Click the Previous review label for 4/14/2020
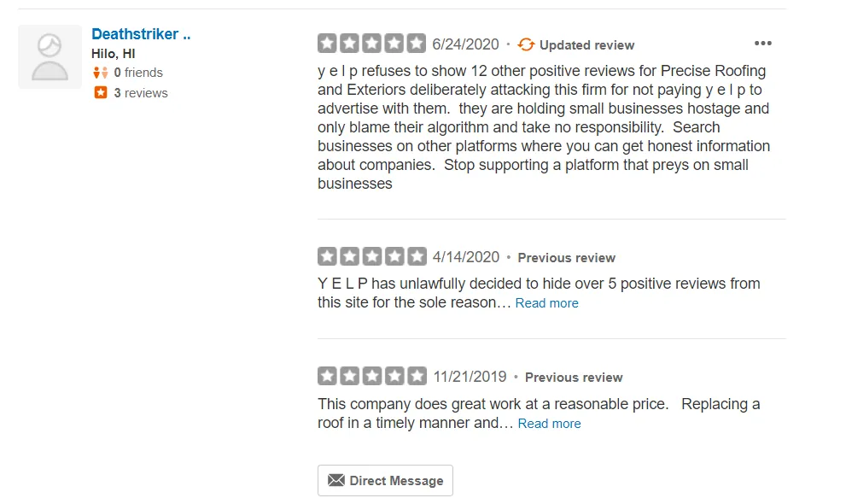The height and width of the screenshot is (498, 846). coord(566,258)
